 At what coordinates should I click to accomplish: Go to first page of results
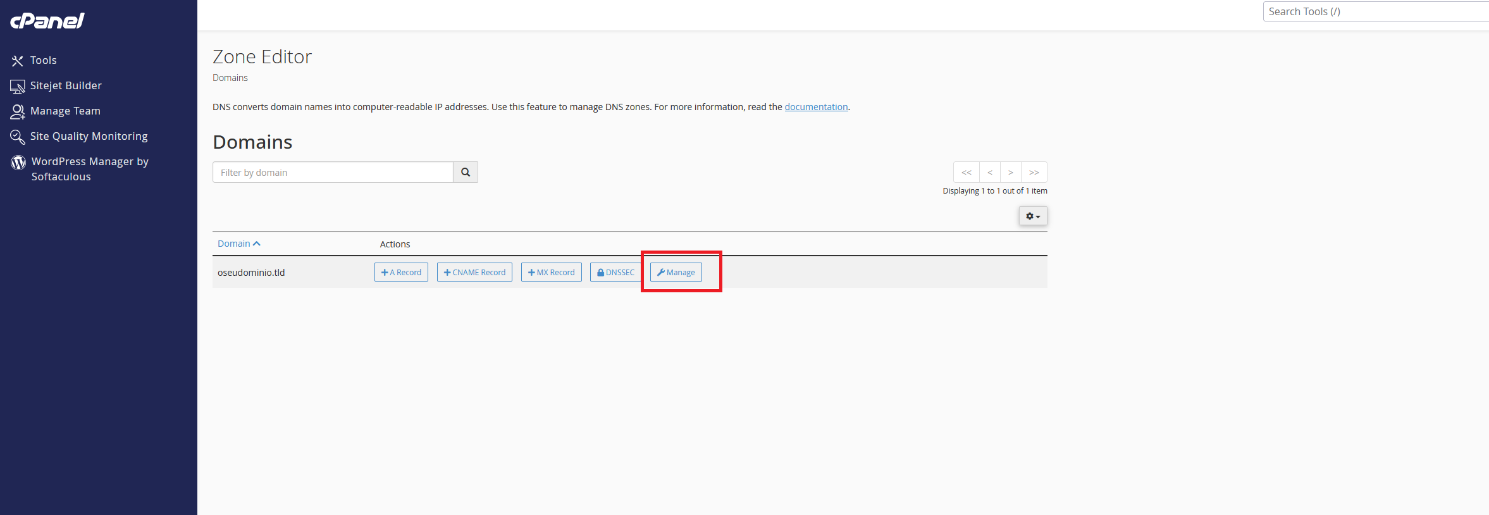[966, 172]
